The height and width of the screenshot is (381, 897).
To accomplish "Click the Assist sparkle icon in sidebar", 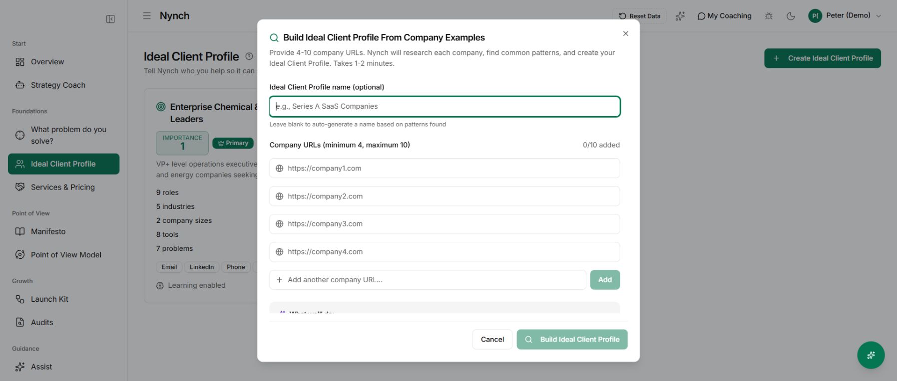I will point(20,367).
